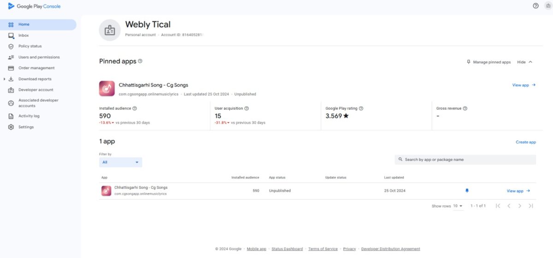Open the account badge icon at top right
Viewport: 553px width, 258px height.
[548, 6]
